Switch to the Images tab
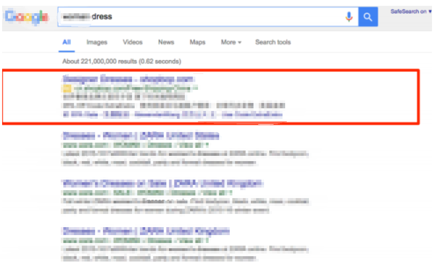 [x=97, y=42]
